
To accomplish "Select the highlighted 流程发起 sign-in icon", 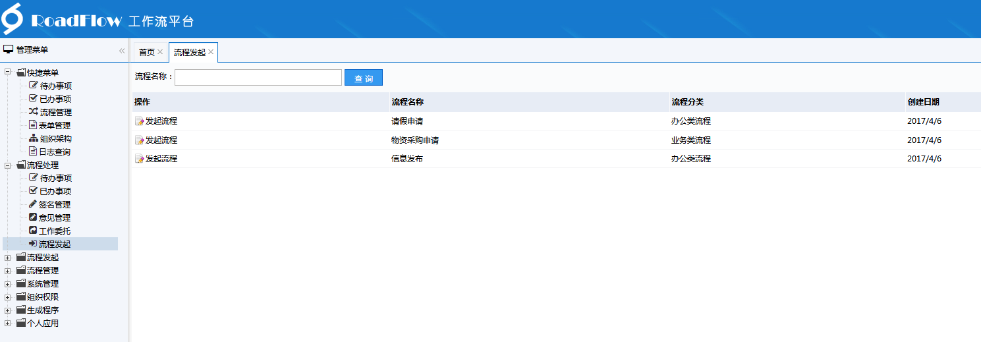I will 33,243.
